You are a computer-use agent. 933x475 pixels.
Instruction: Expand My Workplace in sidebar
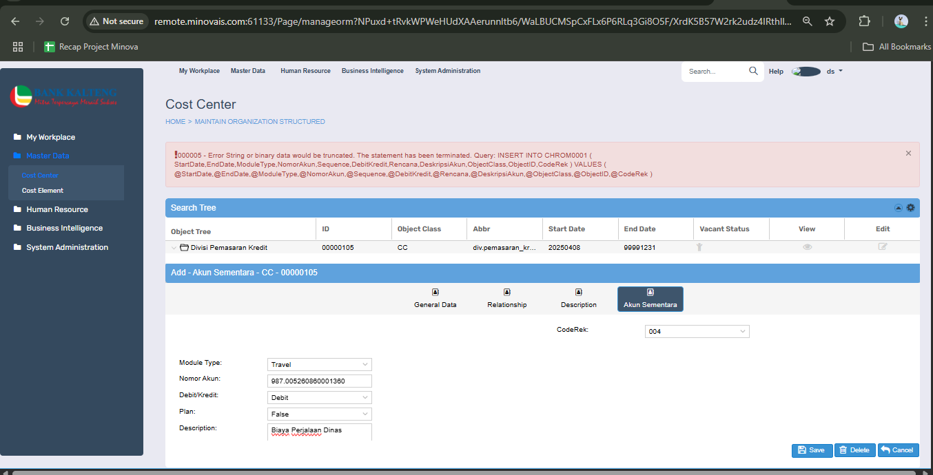pyautogui.click(x=50, y=137)
